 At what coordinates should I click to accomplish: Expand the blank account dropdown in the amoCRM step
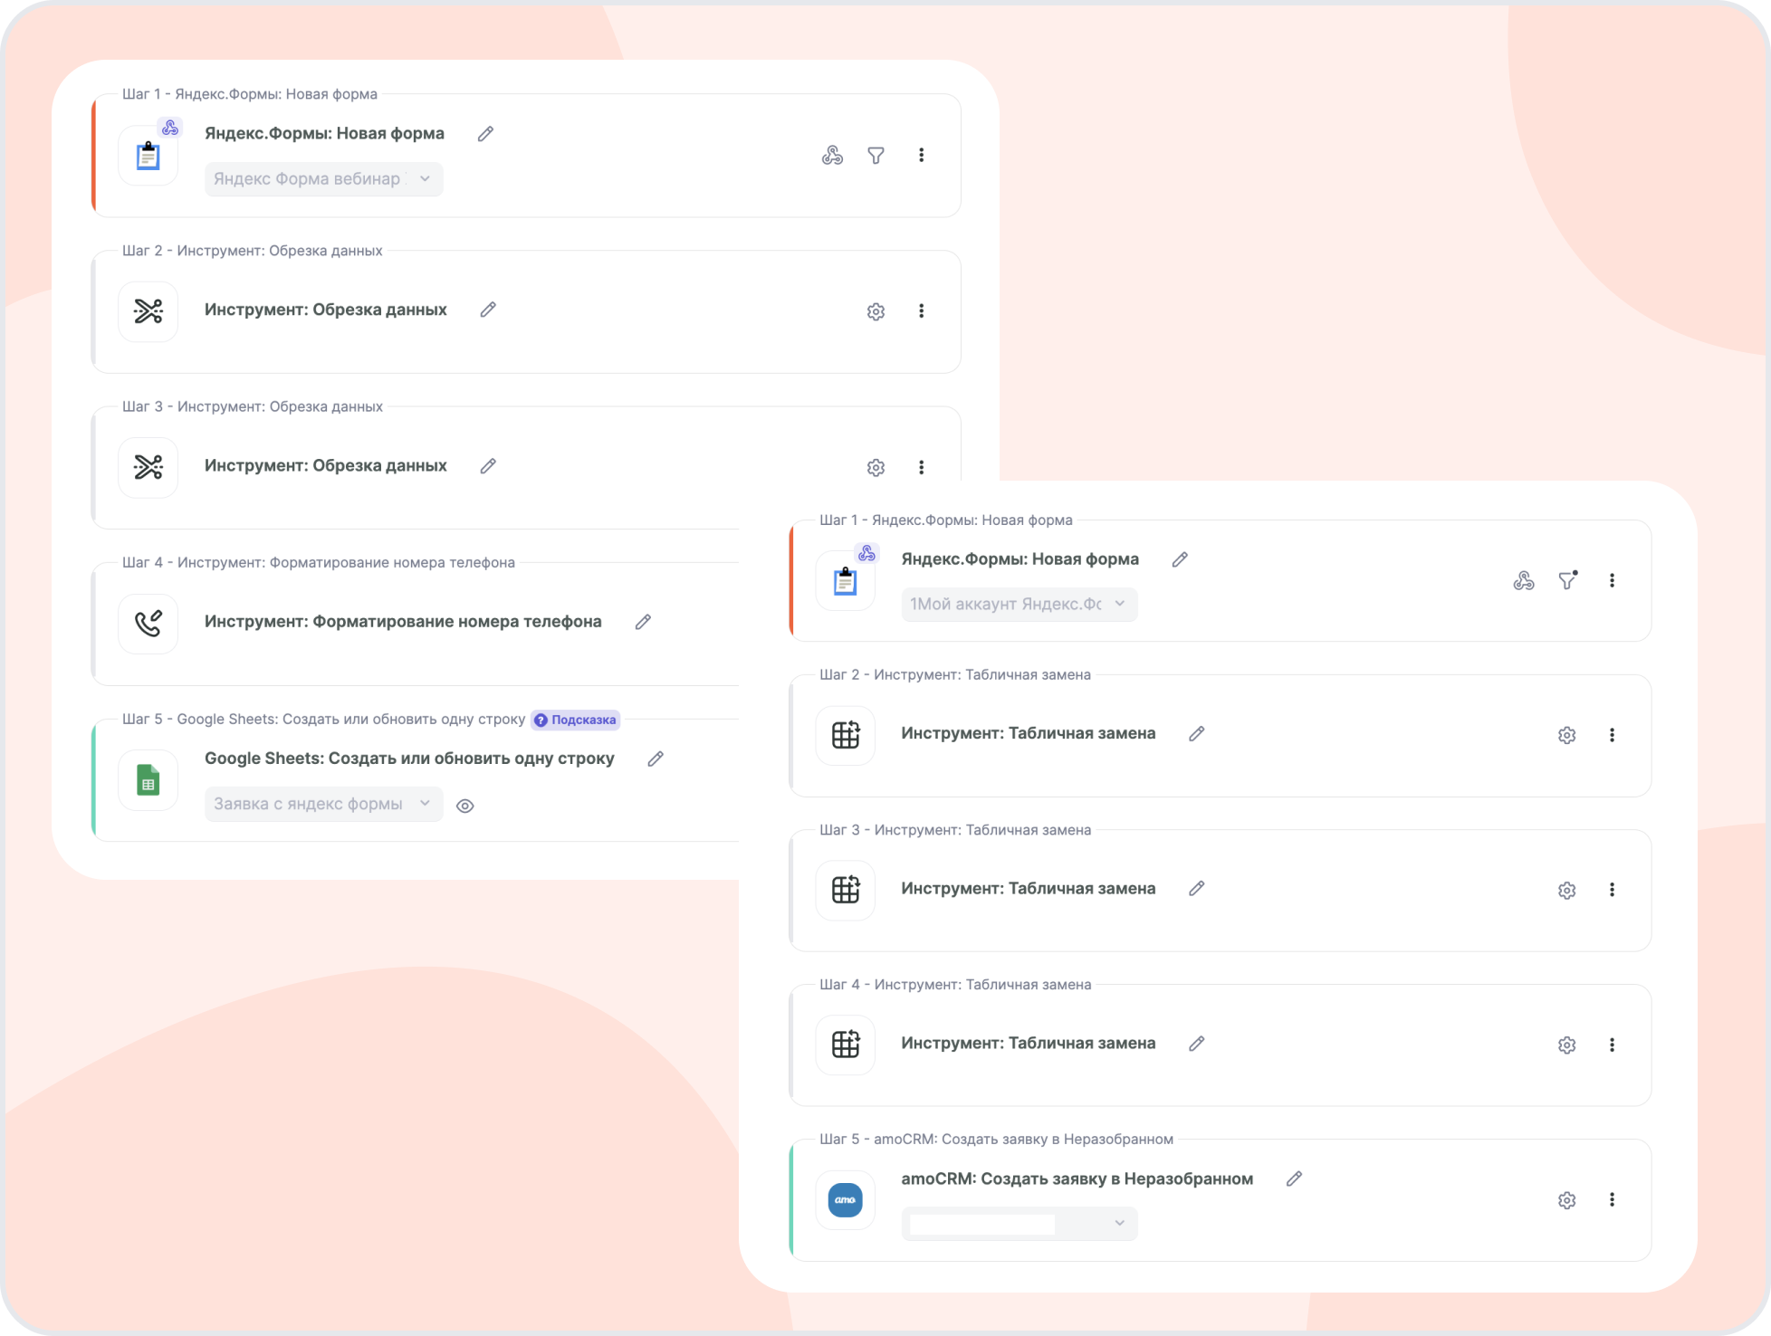coord(1020,1224)
